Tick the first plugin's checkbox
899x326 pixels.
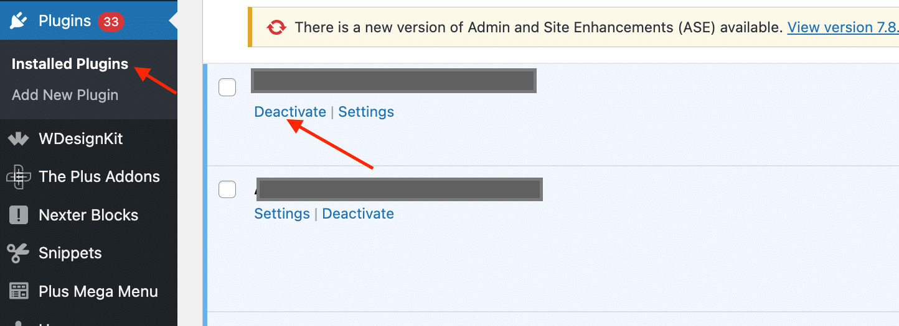[227, 88]
